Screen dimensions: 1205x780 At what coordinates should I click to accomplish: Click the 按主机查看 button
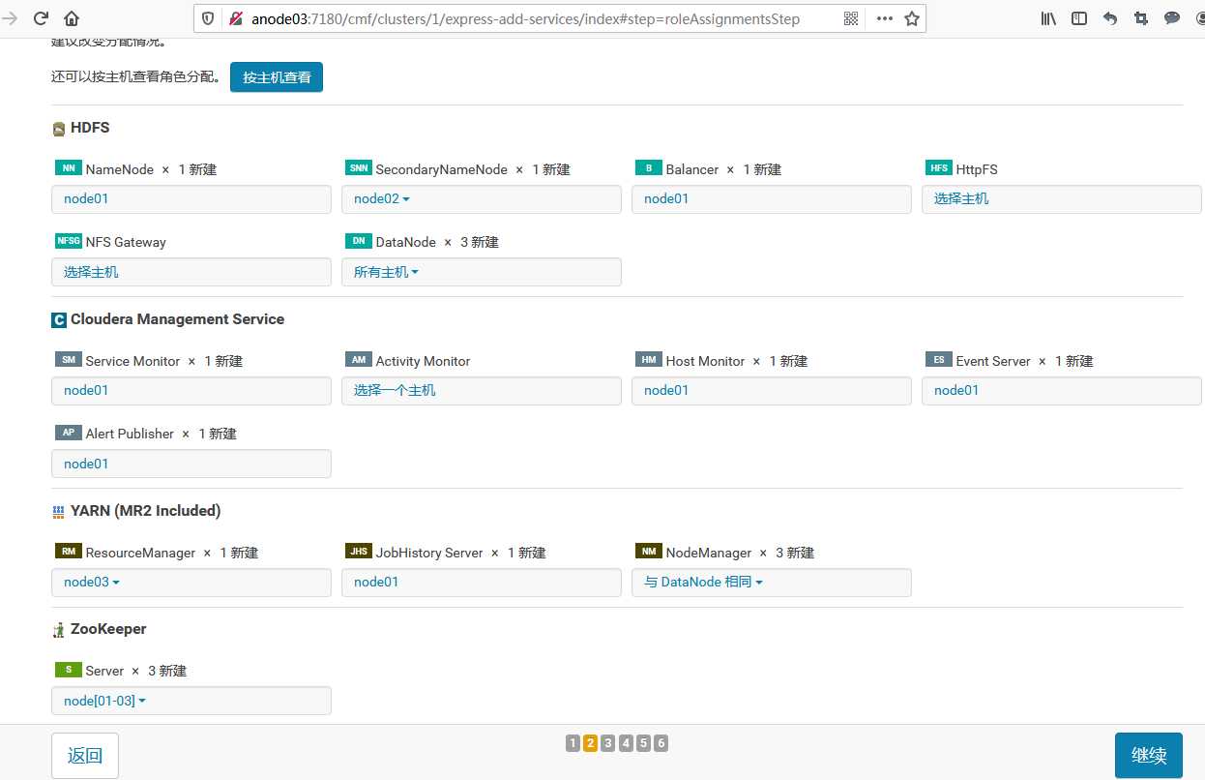coord(277,77)
